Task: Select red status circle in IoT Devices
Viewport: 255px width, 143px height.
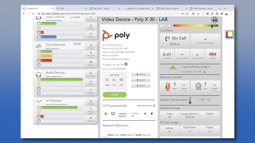Action: click(x=39, y=116)
